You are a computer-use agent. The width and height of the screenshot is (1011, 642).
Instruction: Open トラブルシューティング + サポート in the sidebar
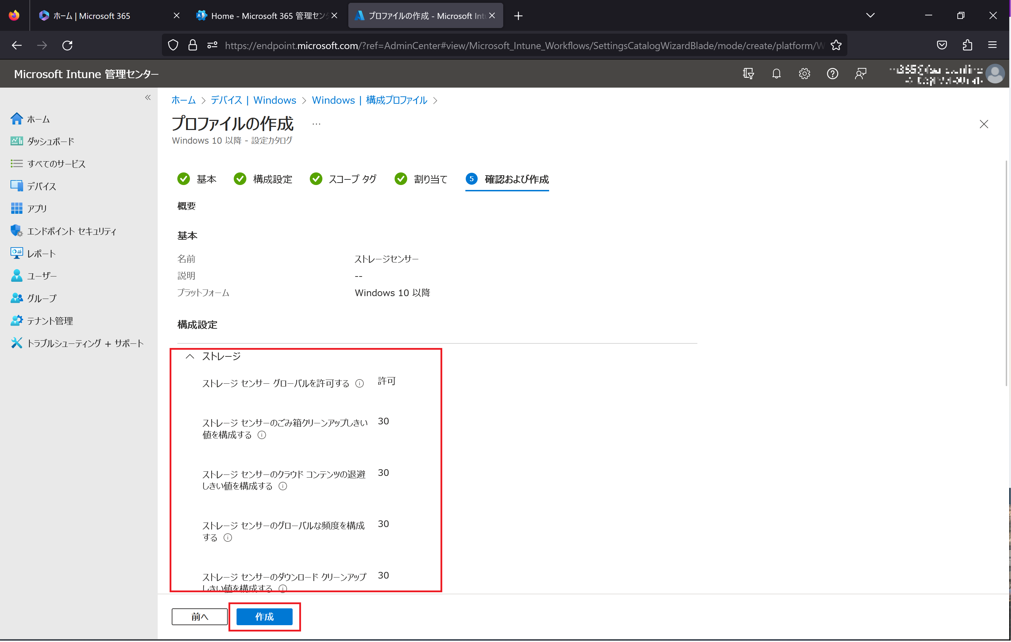(x=77, y=343)
